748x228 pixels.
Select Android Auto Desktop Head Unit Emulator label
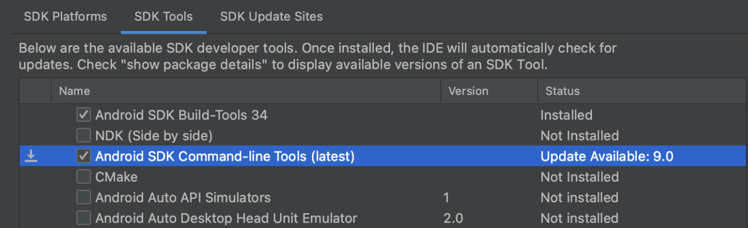point(226,218)
